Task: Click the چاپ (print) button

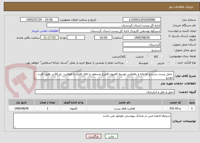Action: (x=111, y=136)
